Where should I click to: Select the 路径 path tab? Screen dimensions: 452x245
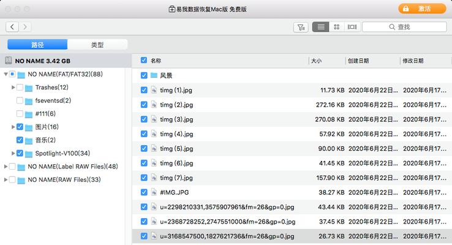click(37, 45)
